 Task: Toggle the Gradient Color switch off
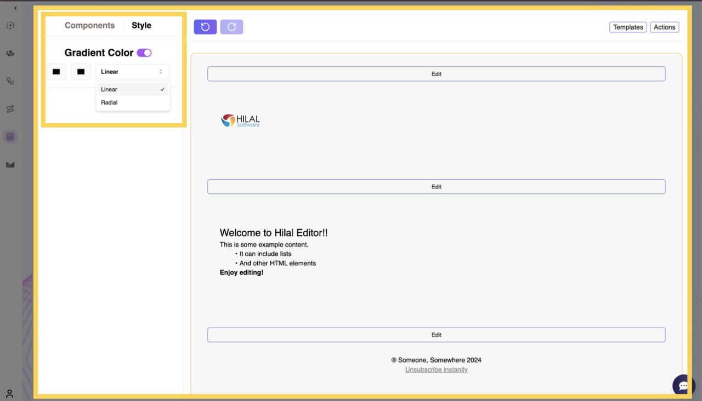pos(144,53)
